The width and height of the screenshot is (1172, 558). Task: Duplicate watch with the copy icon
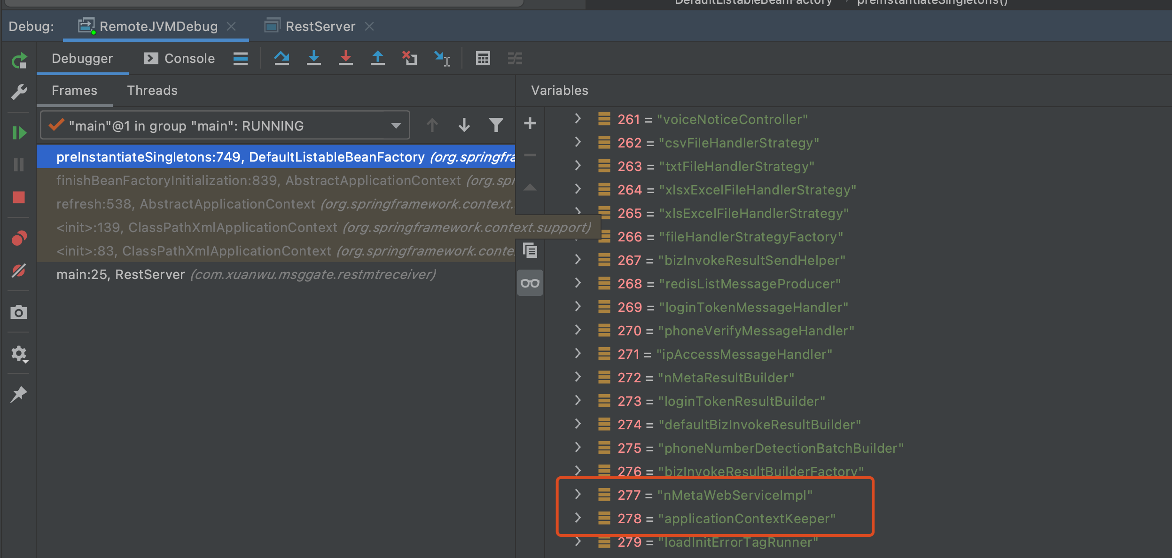(530, 250)
